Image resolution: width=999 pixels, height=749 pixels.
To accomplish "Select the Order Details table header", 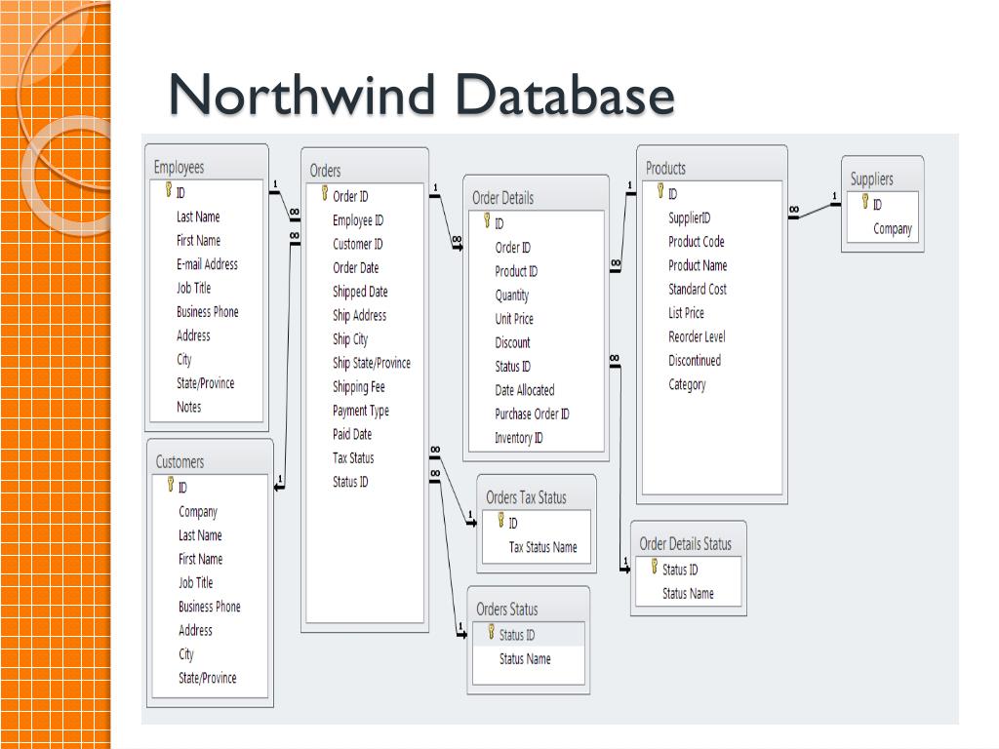I will click(x=502, y=198).
